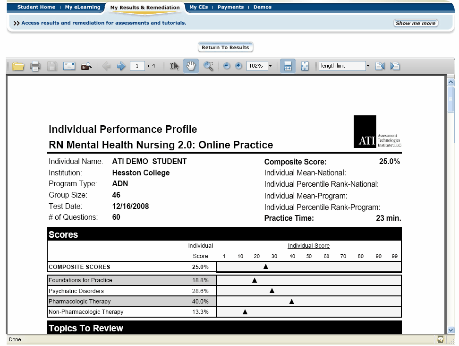459x346 pixels.
Task: Click the 40.0% Pharmacologic Therapy score
Action: click(200, 302)
